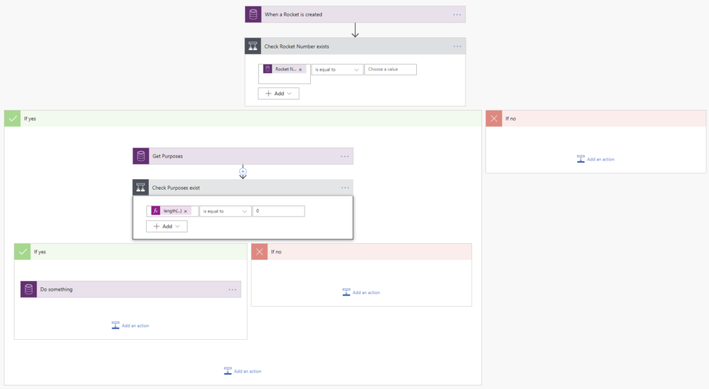Expand the Add dropdown in Check Rocket Number exists
The width and height of the screenshot is (709, 389).
pos(278,93)
